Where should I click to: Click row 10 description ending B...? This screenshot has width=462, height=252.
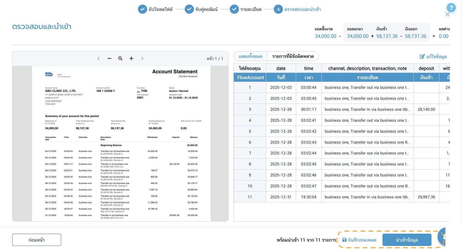click(x=368, y=186)
